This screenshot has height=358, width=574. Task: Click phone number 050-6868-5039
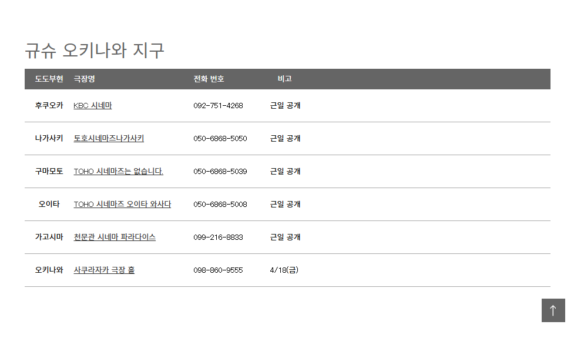tap(220, 172)
